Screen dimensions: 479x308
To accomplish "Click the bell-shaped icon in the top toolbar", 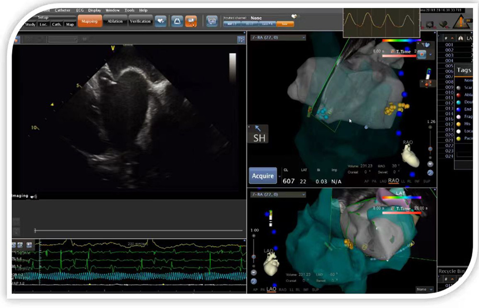I will click(177, 22).
